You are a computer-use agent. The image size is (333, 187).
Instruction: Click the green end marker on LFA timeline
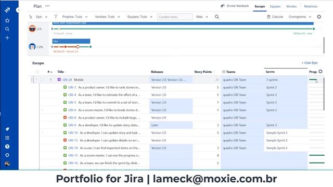[314, 29]
